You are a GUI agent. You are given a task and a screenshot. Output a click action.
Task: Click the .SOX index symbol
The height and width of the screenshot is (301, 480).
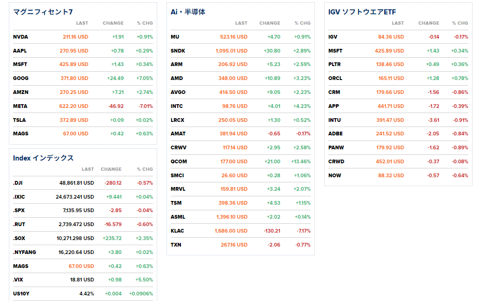point(19,238)
